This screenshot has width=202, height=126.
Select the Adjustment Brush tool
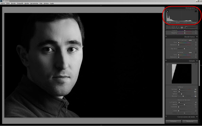(x=191, y=27)
